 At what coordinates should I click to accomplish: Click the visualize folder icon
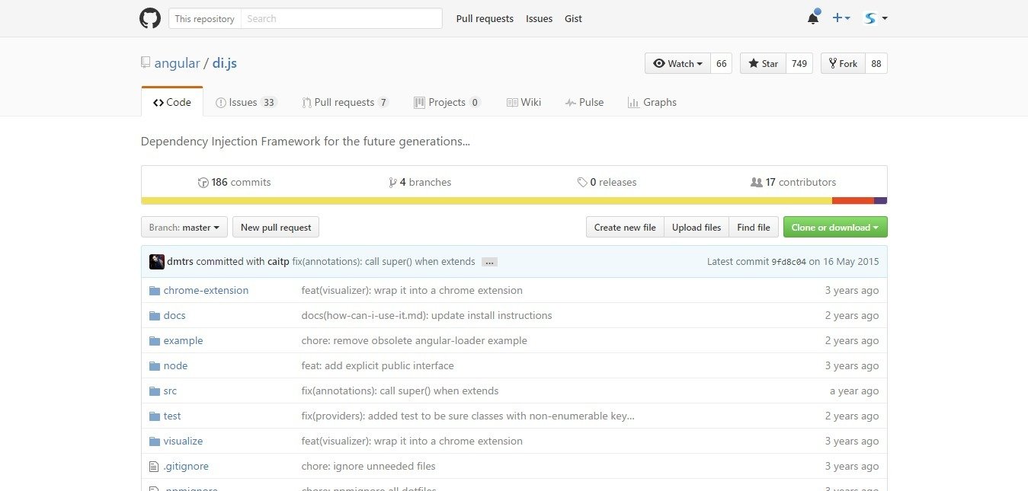(155, 442)
